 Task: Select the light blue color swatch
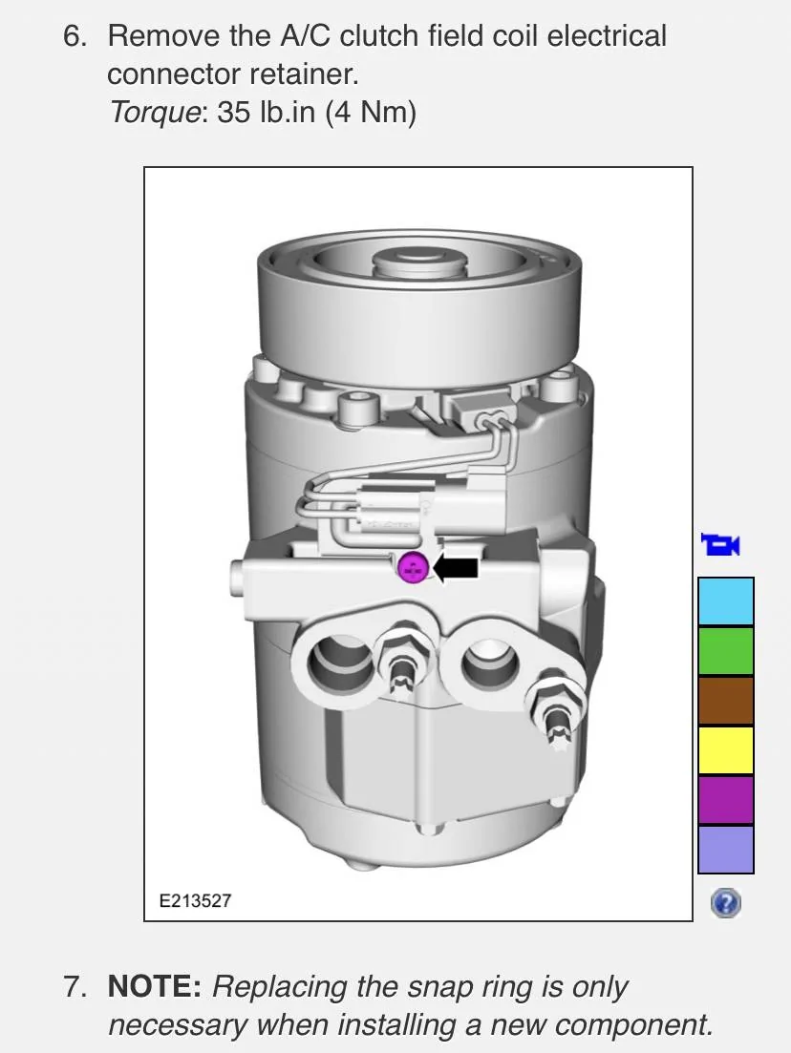point(726,601)
